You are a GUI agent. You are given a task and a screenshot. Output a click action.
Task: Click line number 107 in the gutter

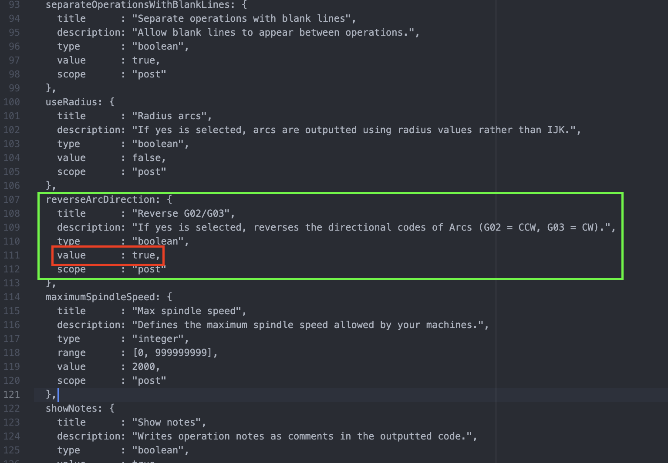point(12,200)
